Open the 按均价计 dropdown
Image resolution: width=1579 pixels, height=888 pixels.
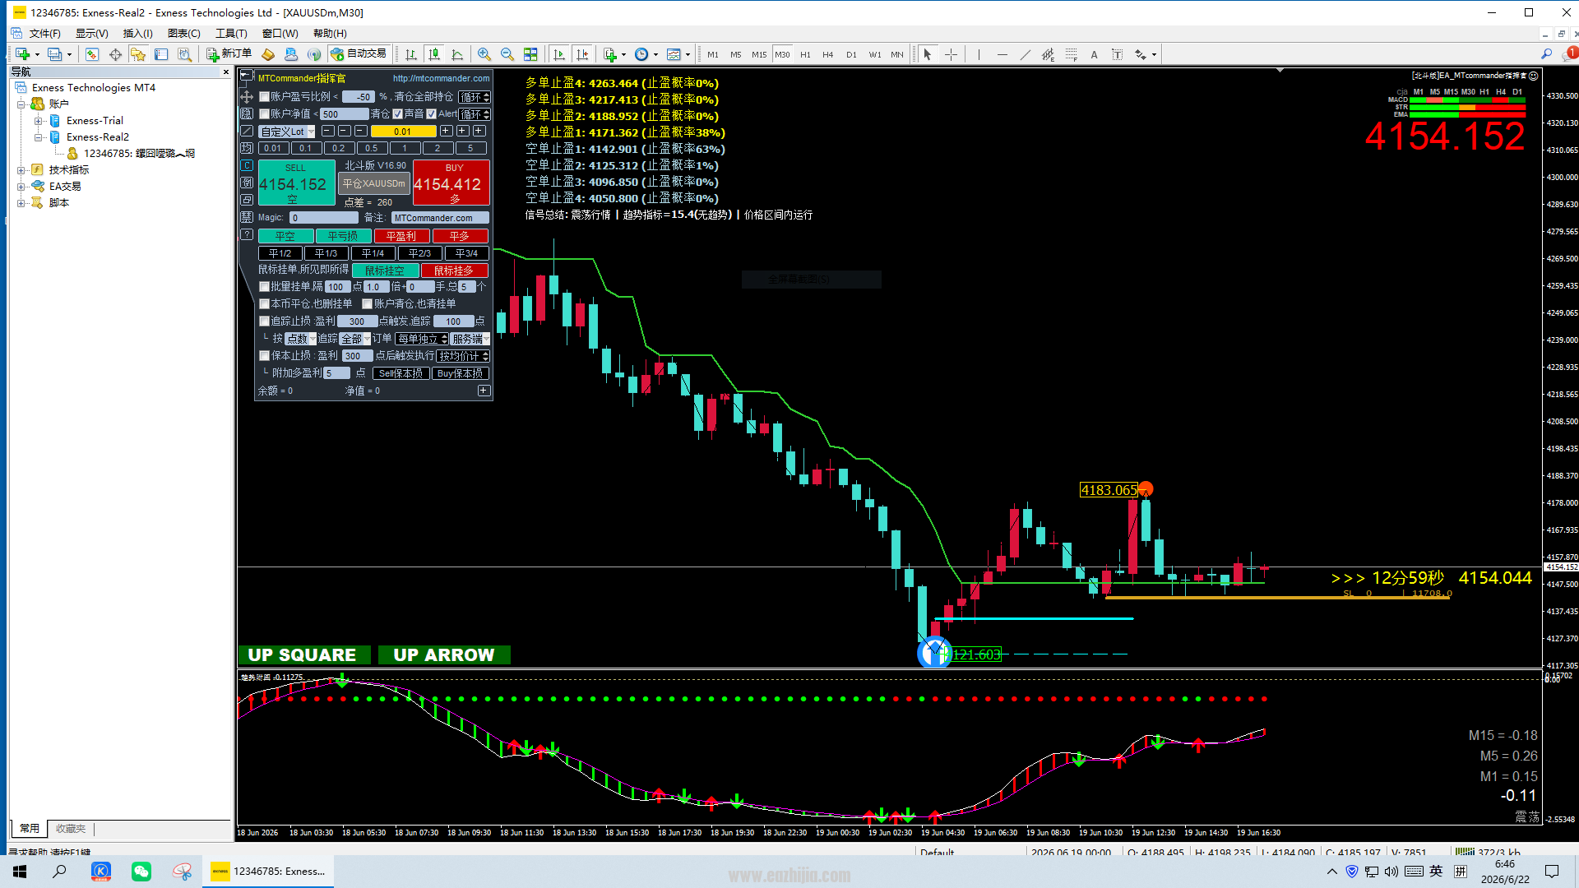point(463,356)
